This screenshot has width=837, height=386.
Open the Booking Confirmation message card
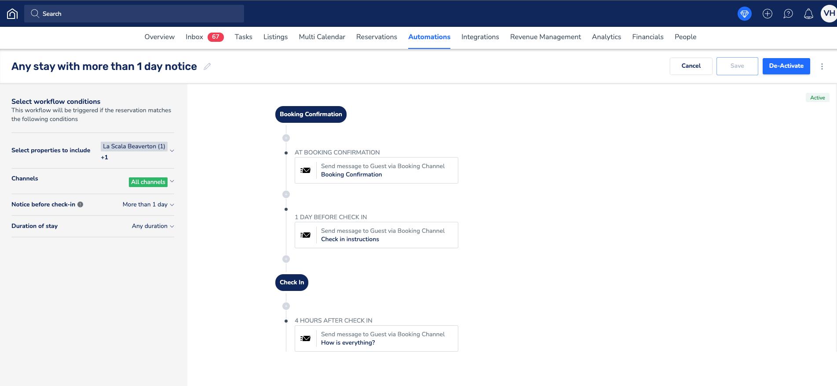(x=376, y=170)
